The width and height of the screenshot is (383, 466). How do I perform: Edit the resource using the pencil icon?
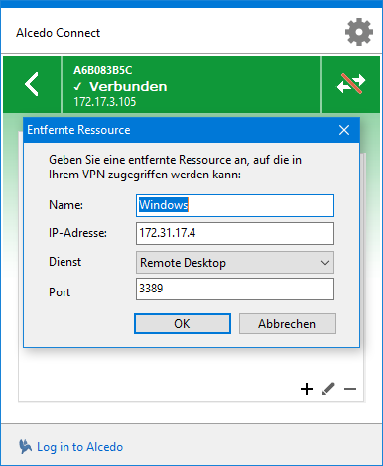coord(328,389)
